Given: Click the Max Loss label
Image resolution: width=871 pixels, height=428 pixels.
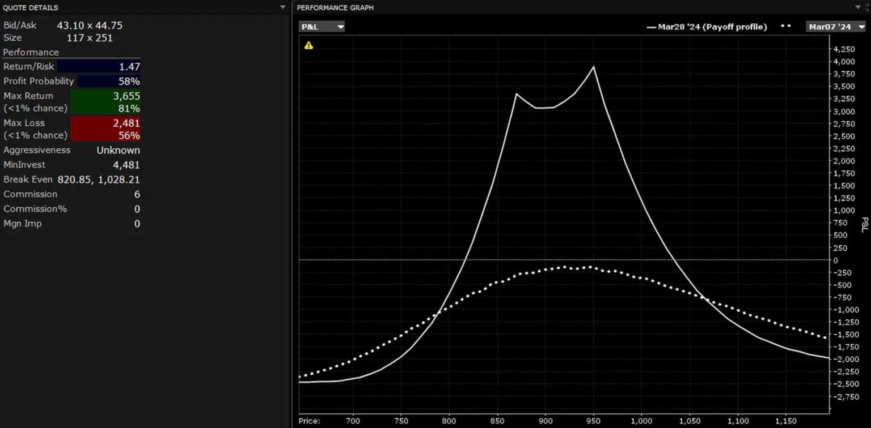Looking at the screenshot, I should (x=24, y=123).
